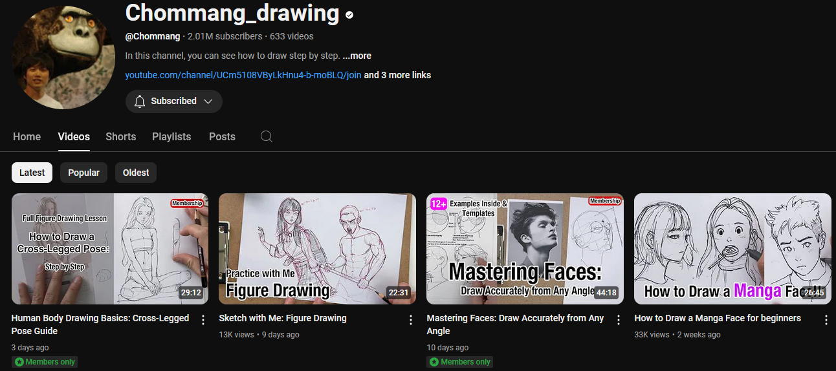Image resolution: width=836 pixels, height=371 pixels.
Task: Click the '10 days ago' text
Action: pyautogui.click(x=448, y=348)
